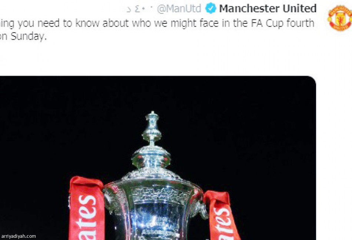
Task: Click the 'FA Cup fourth' text
Action: tap(282, 23)
